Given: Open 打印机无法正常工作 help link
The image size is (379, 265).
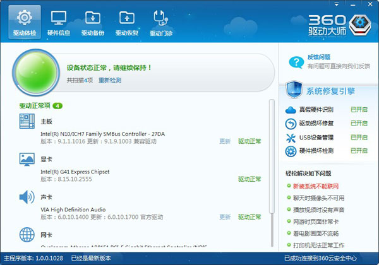Looking at the screenshot, I should pos(318,245).
